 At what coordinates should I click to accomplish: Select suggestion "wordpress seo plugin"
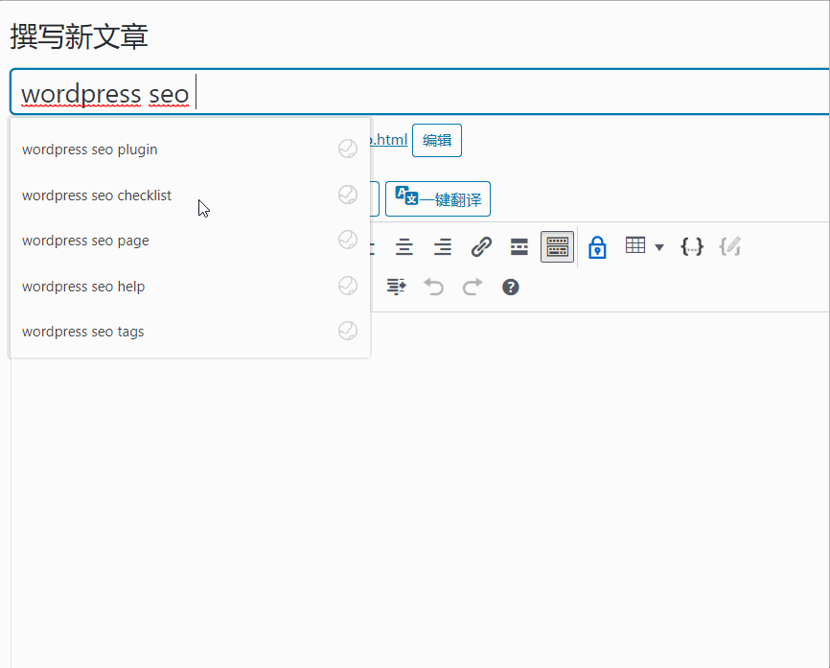[90, 150]
